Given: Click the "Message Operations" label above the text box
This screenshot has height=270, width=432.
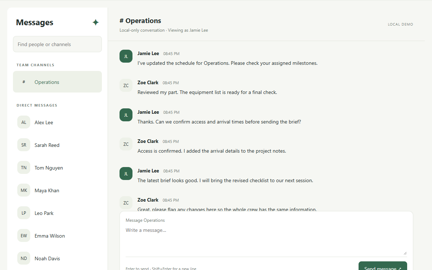Looking at the screenshot, I should point(145,220).
